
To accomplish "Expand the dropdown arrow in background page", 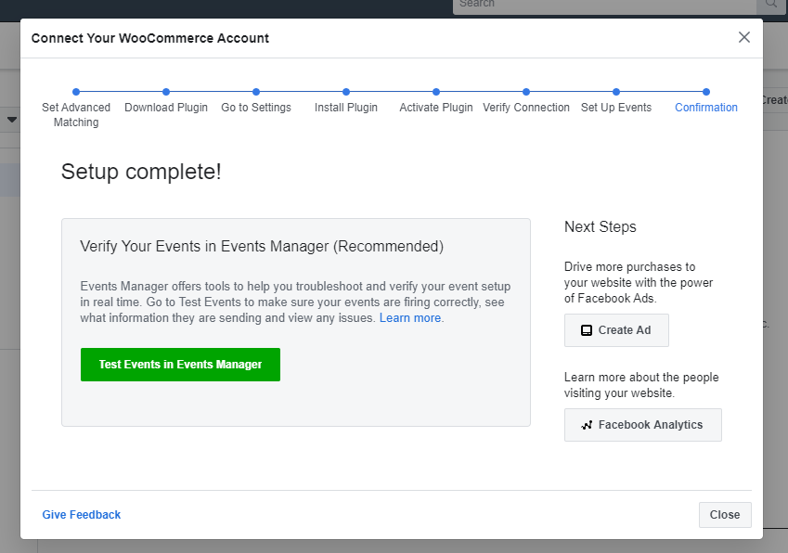I will coord(12,120).
